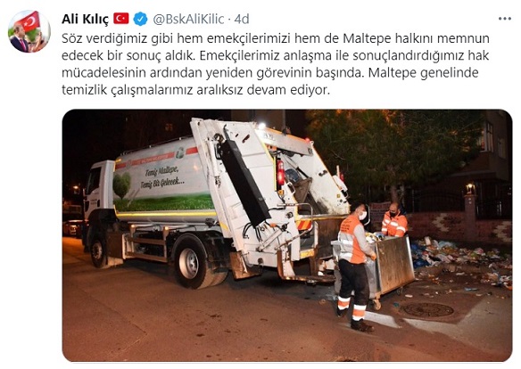Visit the @BskAliKilic handle link
This screenshot has height=369, width=521.
pos(188,20)
